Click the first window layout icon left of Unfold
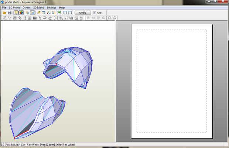The width and height of the screenshot is (229, 148). coord(65,13)
